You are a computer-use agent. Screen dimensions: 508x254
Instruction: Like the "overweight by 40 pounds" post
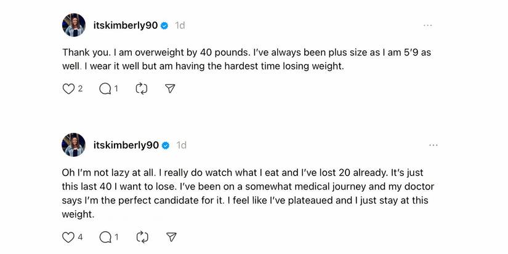point(68,89)
